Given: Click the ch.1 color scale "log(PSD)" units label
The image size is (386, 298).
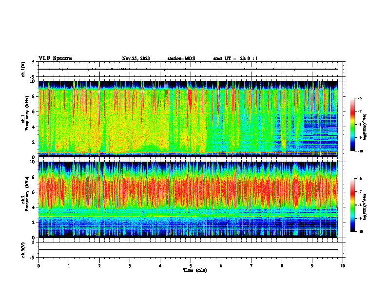Looking at the screenshot, I should coord(365,127).
